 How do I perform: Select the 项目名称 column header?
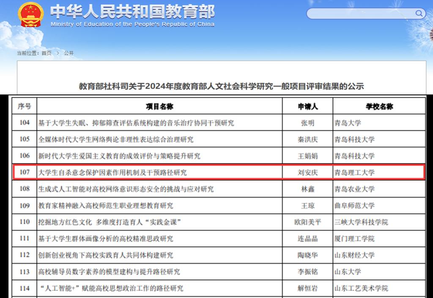(x=159, y=107)
